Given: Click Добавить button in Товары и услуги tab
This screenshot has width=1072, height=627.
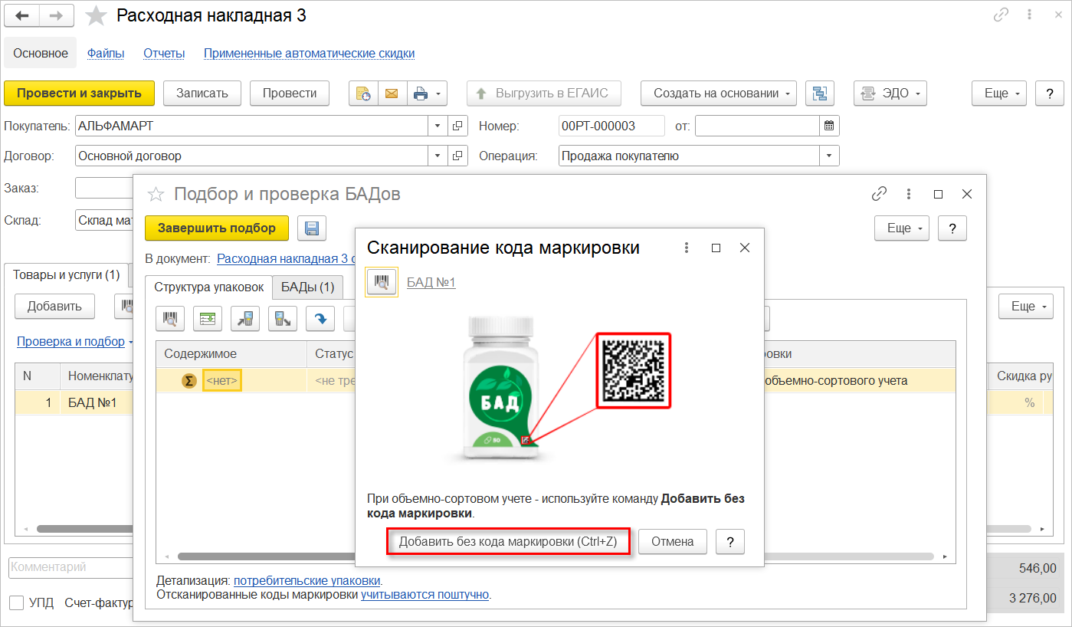Looking at the screenshot, I should pyautogui.click(x=54, y=307).
